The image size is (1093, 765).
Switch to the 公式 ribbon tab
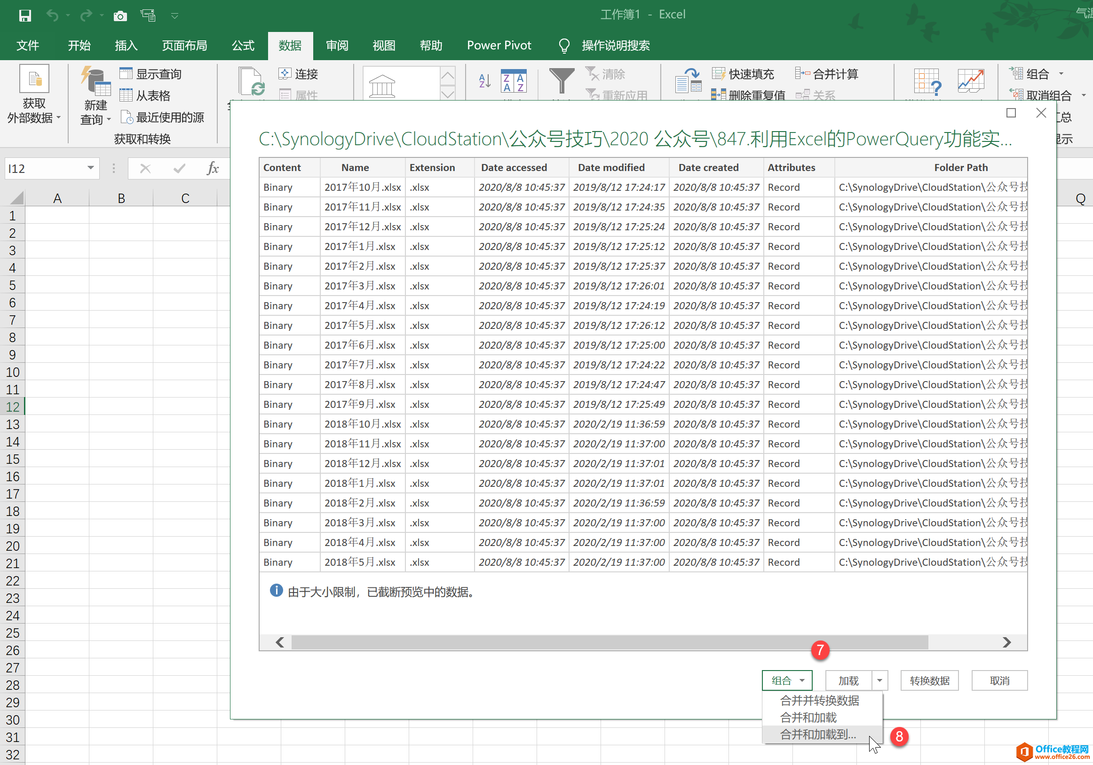tap(243, 45)
